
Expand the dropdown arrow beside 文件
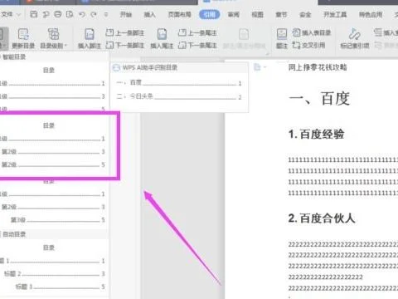(19, 14)
